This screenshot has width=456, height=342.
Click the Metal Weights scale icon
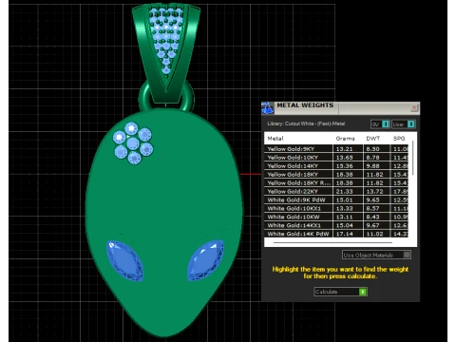(x=267, y=108)
